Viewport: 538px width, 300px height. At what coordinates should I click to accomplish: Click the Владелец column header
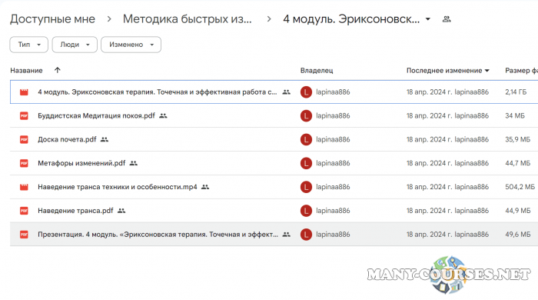(317, 70)
